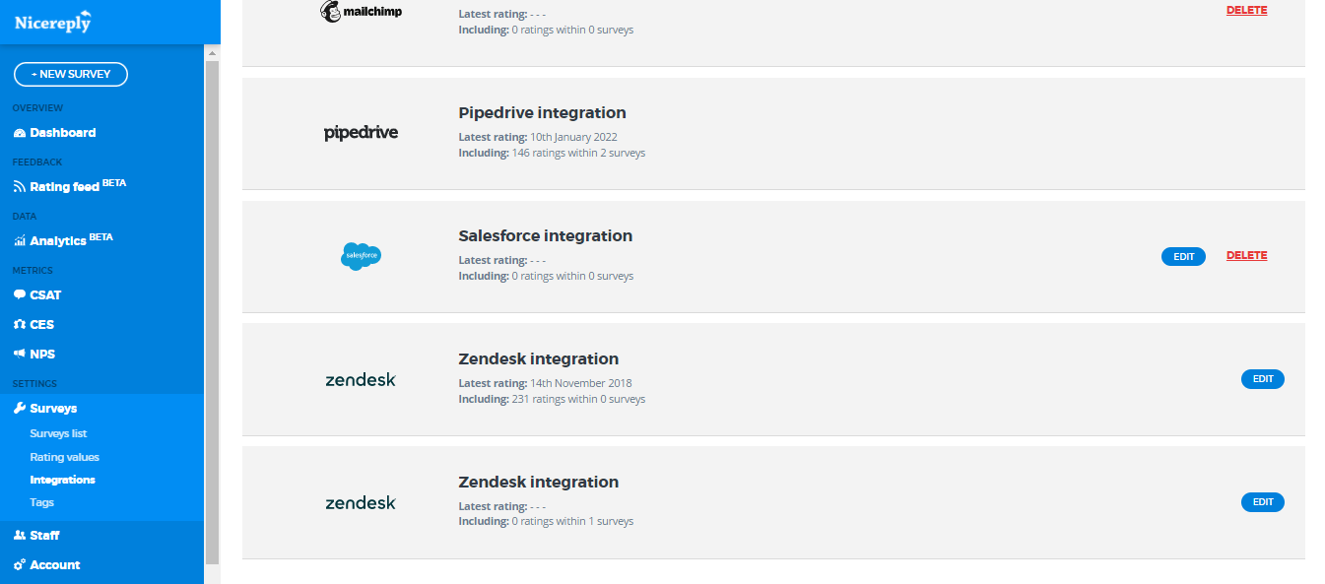Go to the Rating values submenu item
The image size is (1325, 584).
click(x=64, y=457)
